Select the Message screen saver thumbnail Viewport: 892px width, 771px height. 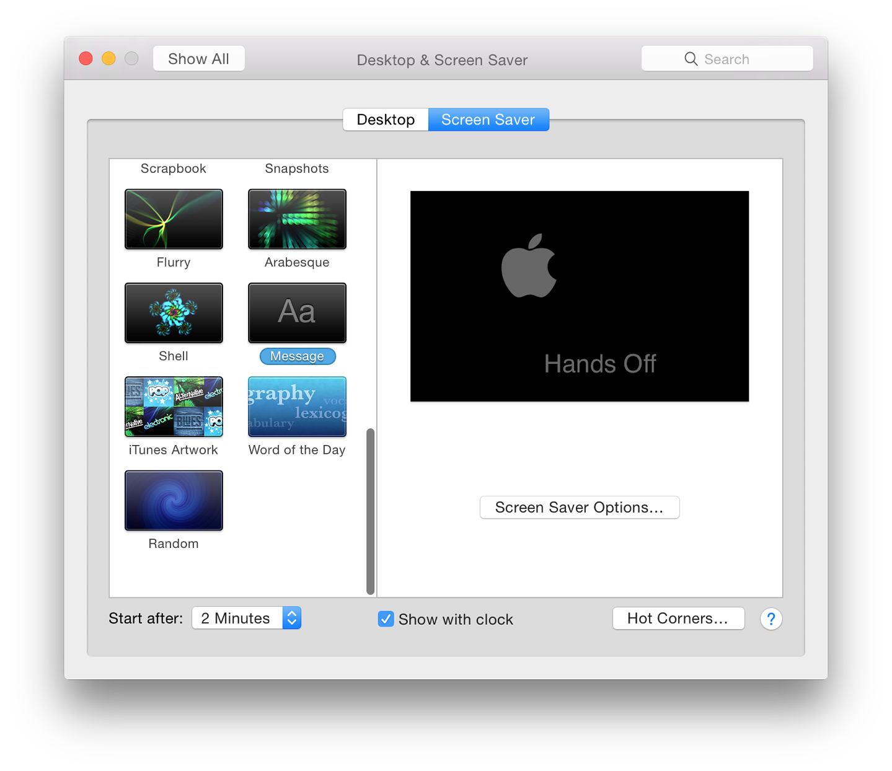tap(297, 312)
